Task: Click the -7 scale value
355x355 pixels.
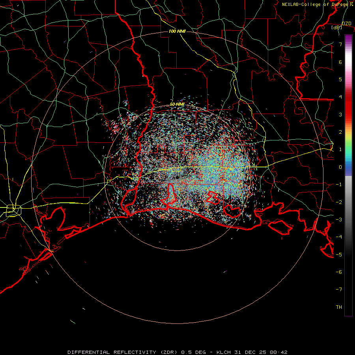Action: click(x=339, y=290)
